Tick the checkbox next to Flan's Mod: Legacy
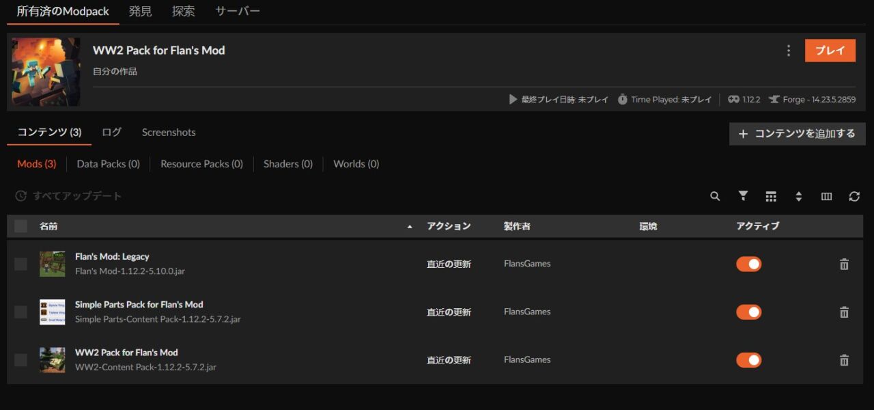The height and width of the screenshot is (410, 874). [x=20, y=264]
